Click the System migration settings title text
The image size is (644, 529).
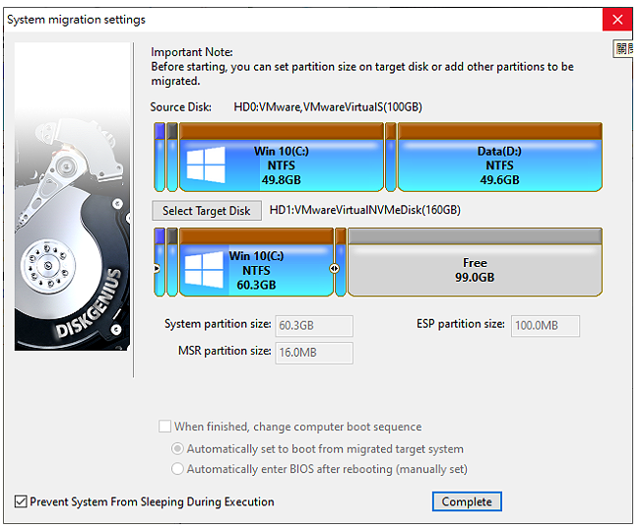76,20
